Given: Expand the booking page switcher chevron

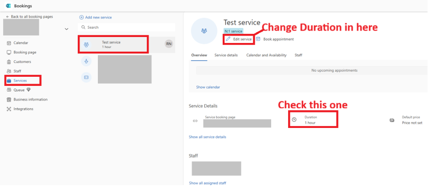Looking at the screenshot, I should tap(66, 29).
